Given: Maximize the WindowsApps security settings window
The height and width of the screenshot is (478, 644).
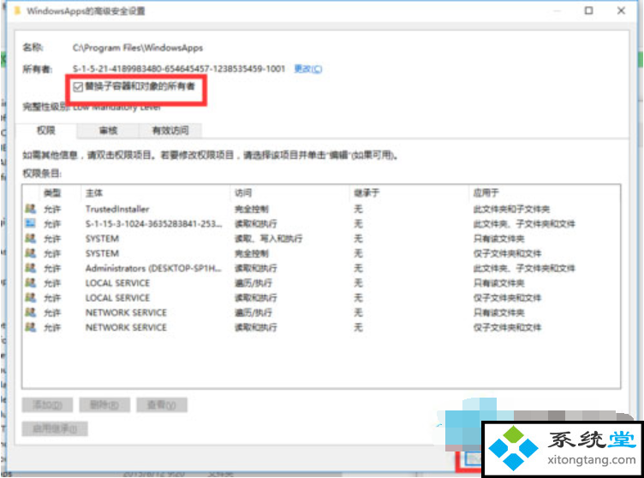Looking at the screenshot, I should 588,10.
